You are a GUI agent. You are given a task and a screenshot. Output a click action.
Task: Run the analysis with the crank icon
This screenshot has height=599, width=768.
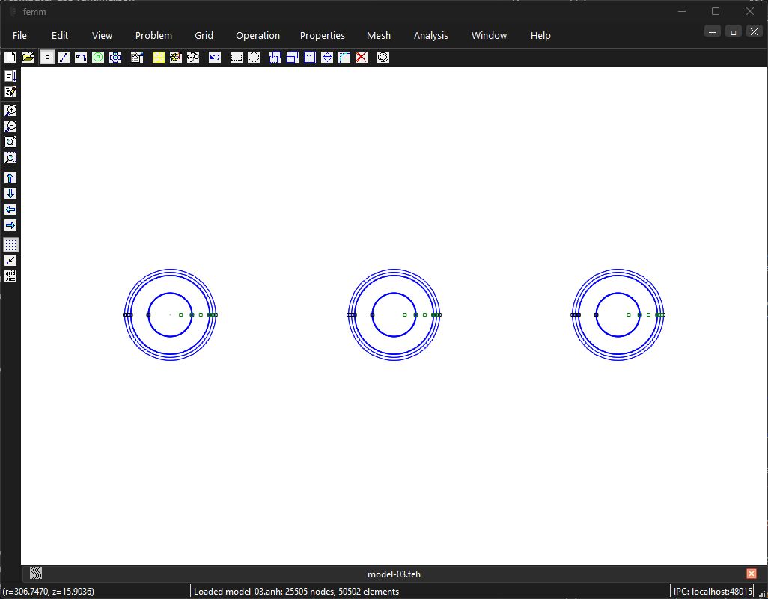175,58
